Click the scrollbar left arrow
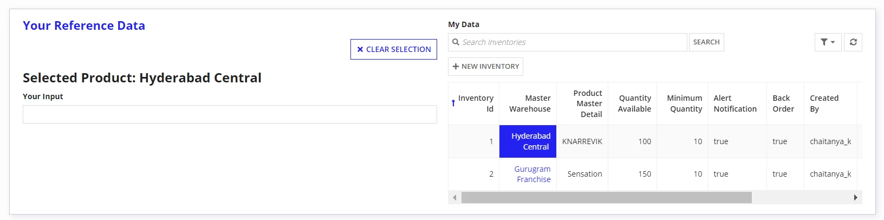884x220 pixels. coord(454,197)
